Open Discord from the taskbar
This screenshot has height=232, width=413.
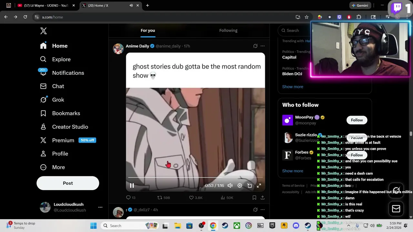tap(296, 226)
